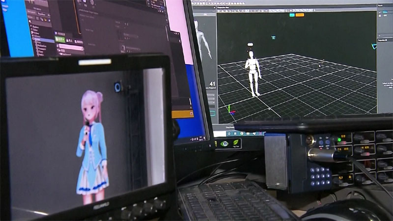Toggle the lower checkbox in the right panel
The height and width of the screenshot is (221, 393).
380,16
